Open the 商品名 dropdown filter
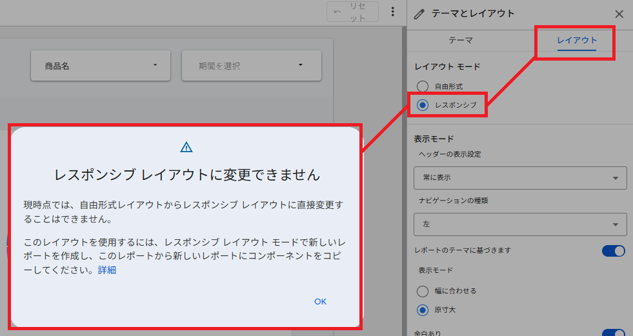The width and height of the screenshot is (633, 336). coord(101,66)
